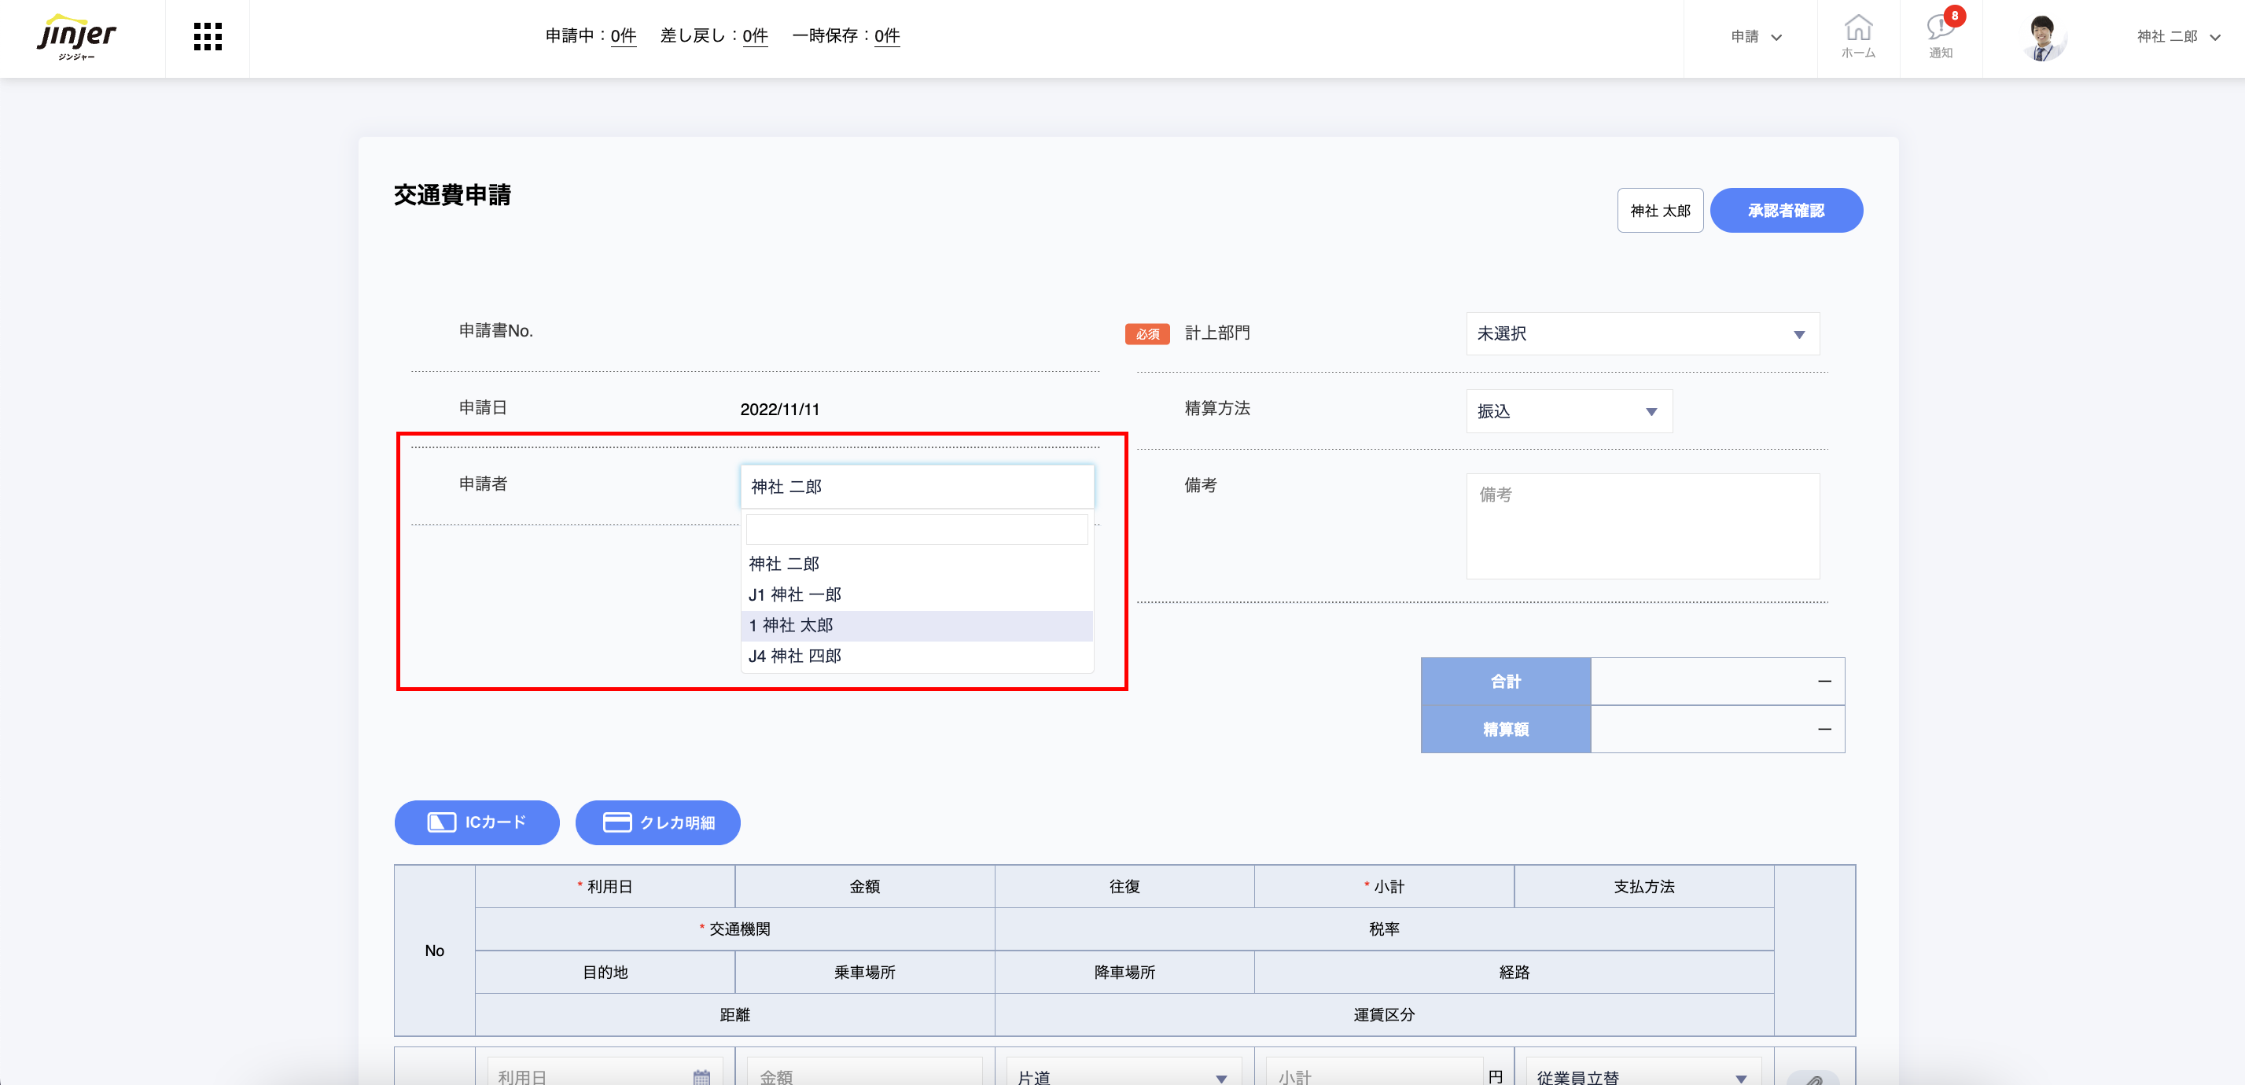This screenshot has width=2245, height=1085.
Task: Open the 精算方法 dropdown set to 振込
Action: [1569, 411]
